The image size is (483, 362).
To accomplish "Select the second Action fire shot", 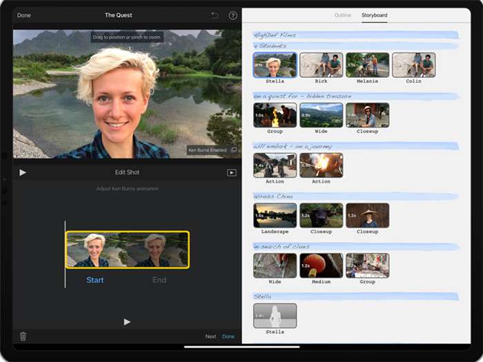I will point(321,165).
